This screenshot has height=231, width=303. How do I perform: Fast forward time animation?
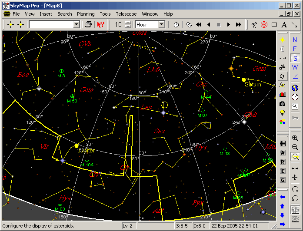coord(239,24)
